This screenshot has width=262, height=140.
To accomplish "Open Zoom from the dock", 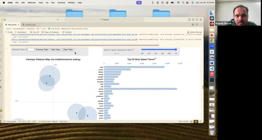I will tap(212, 46).
